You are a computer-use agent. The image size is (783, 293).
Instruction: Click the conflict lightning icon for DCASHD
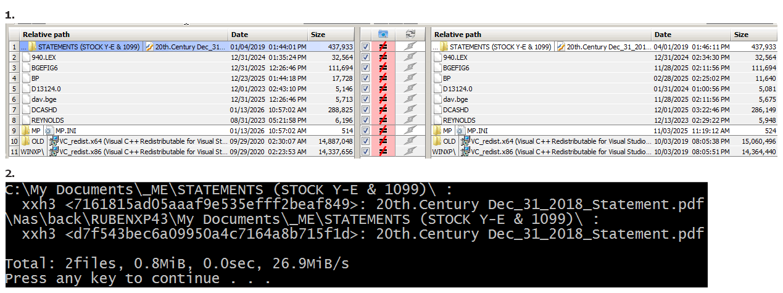(408, 110)
